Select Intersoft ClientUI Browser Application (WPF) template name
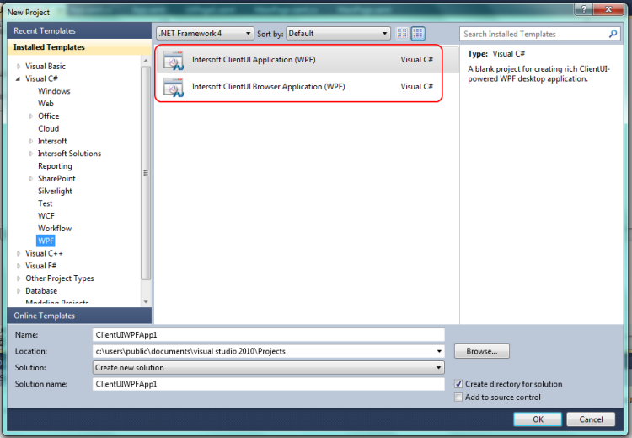The height and width of the screenshot is (438, 632). tap(268, 87)
